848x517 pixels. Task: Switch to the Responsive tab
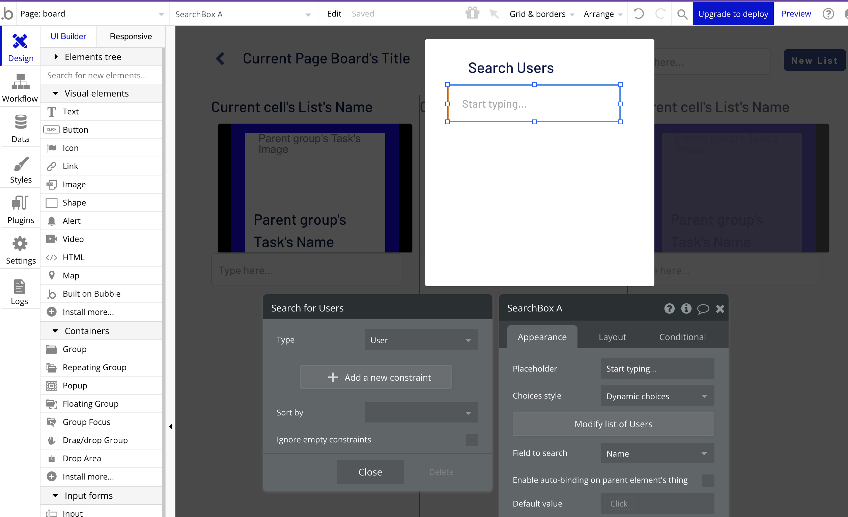pyautogui.click(x=131, y=36)
